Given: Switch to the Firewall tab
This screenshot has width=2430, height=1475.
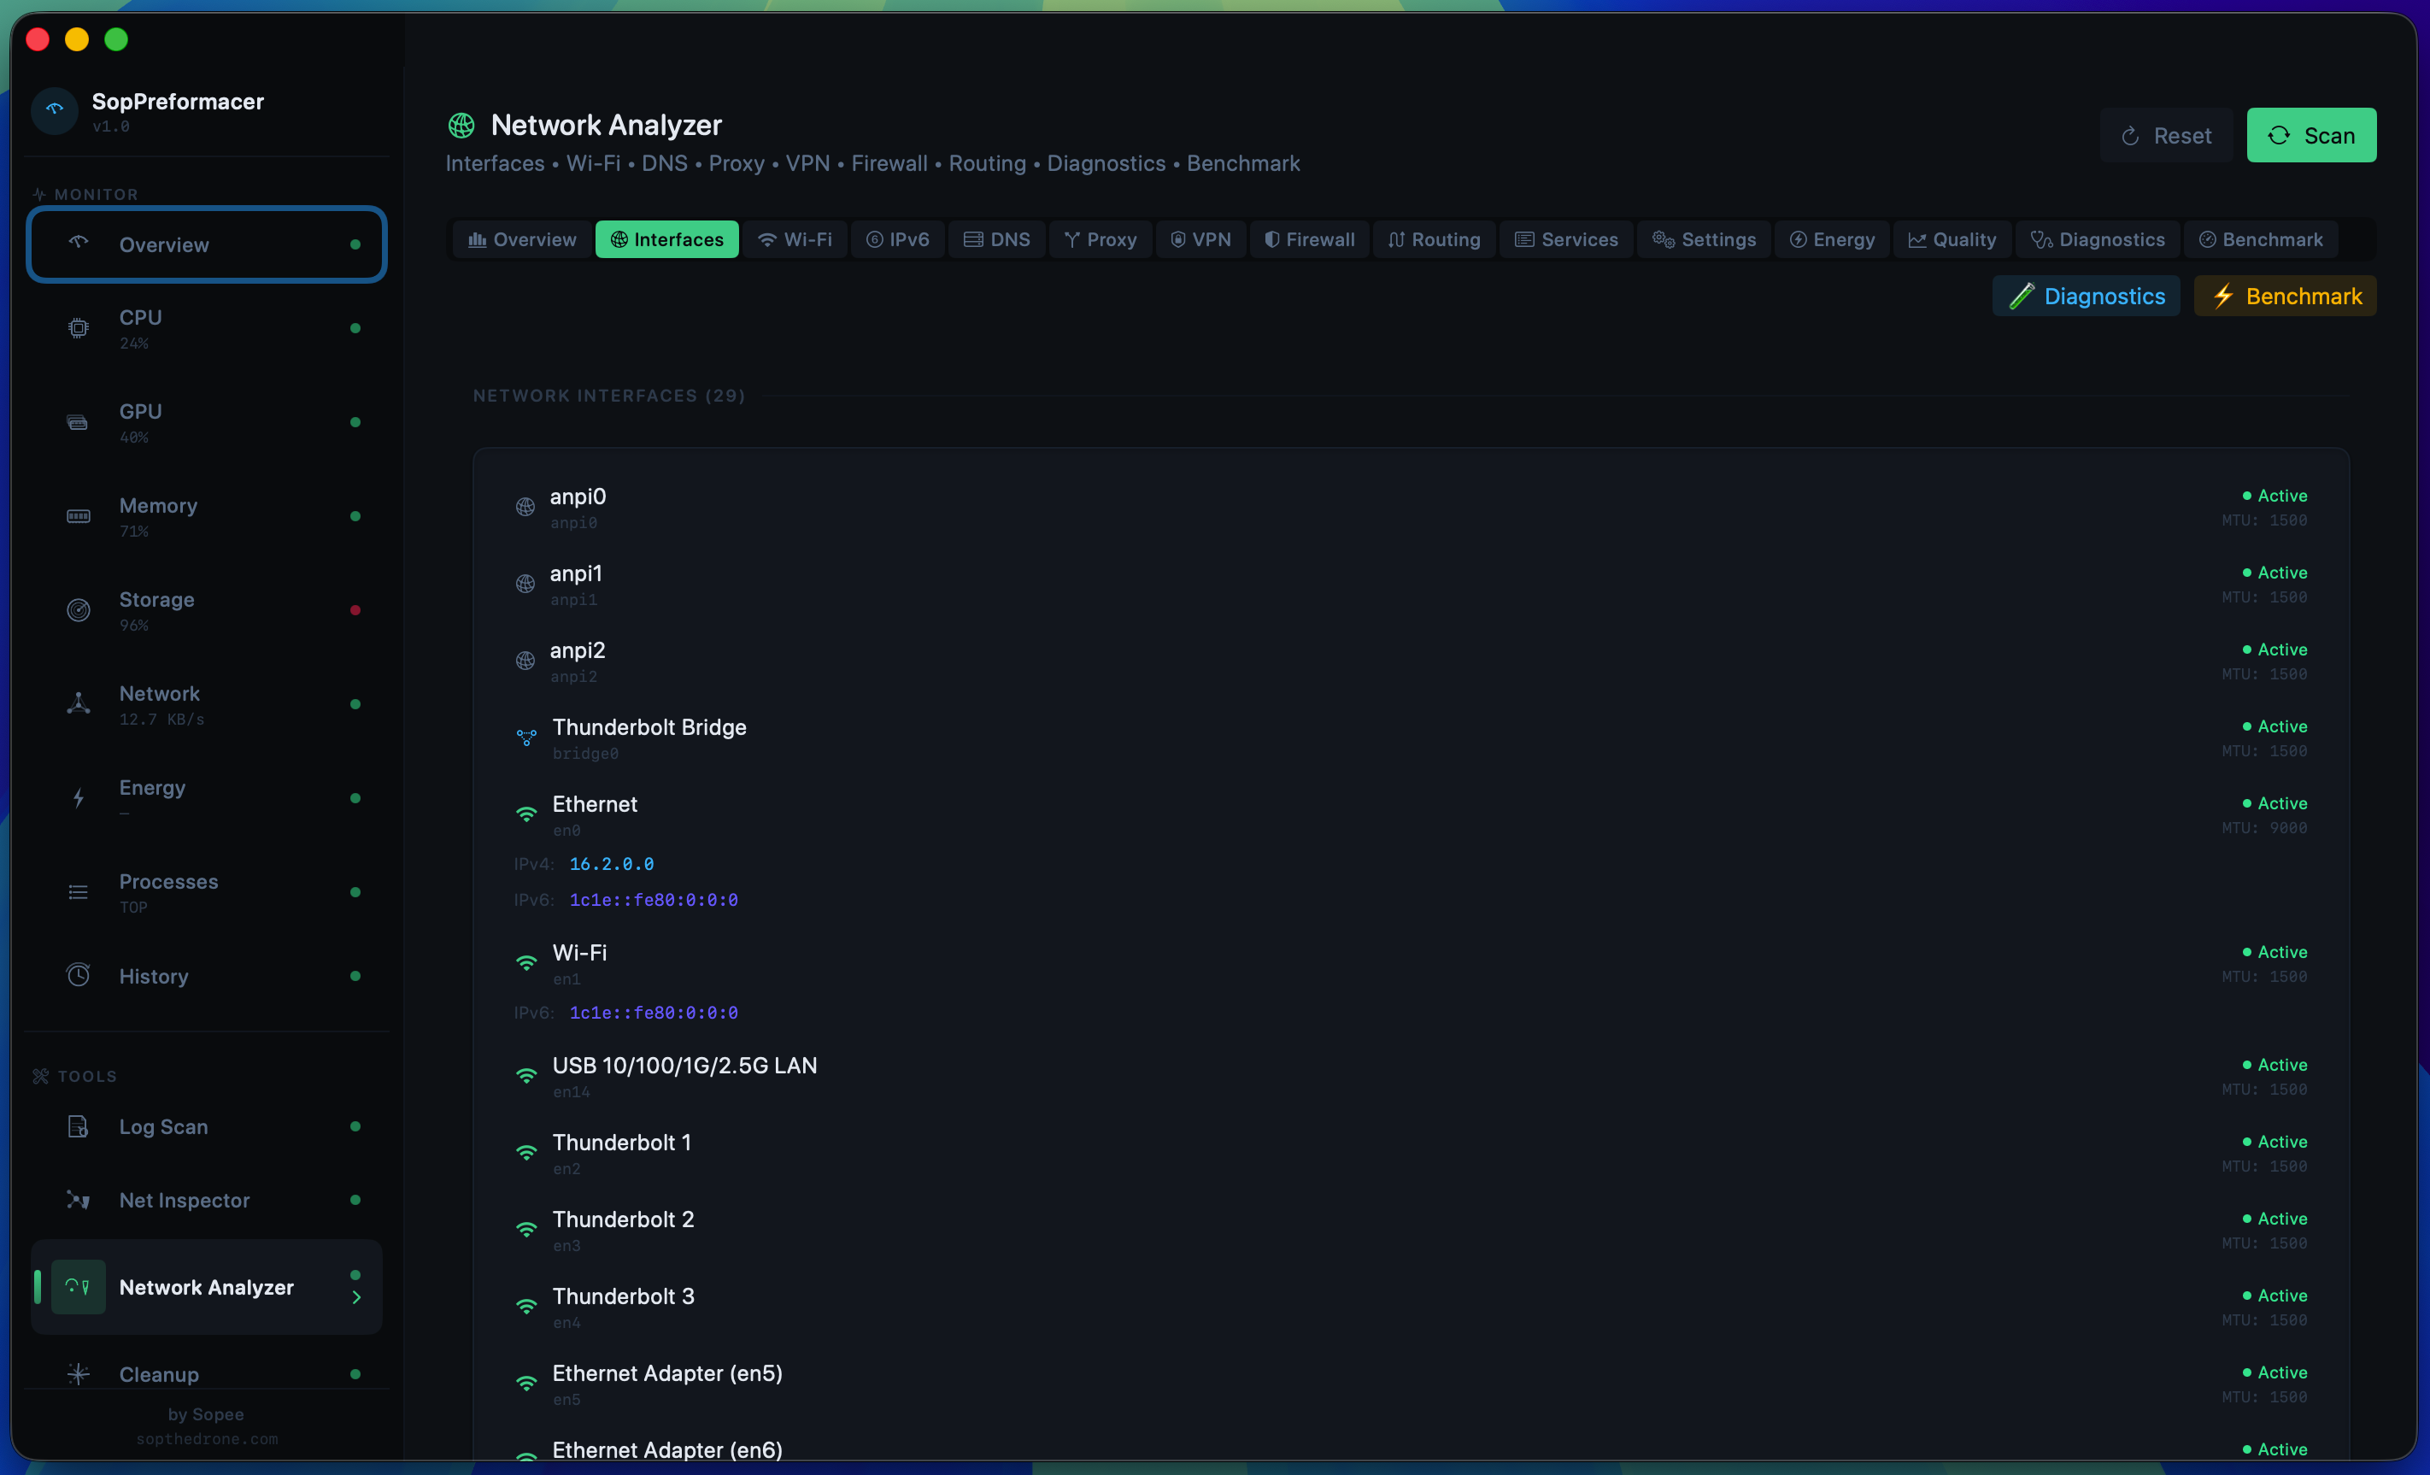Looking at the screenshot, I should (1307, 238).
